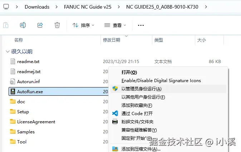Navigate to FANUC NC Guide v25 breadcrumb
The width and height of the screenshot is (241, 152).
(88, 7)
